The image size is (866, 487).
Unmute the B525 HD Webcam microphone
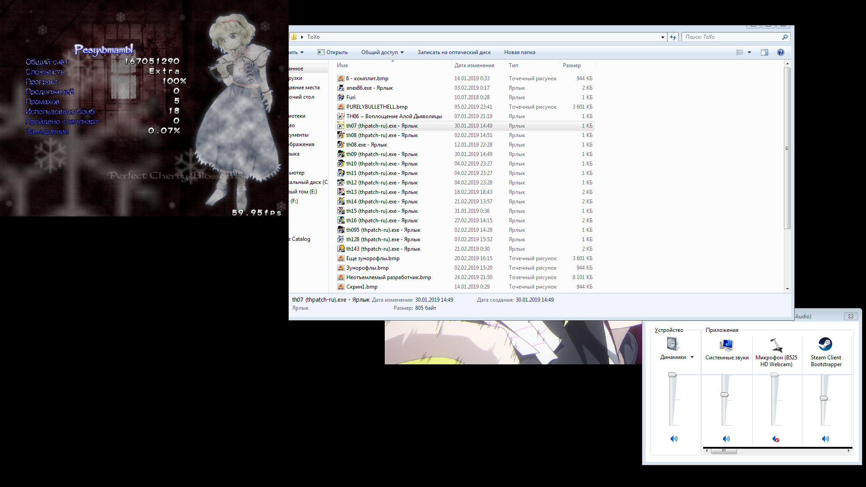coord(776,439)
